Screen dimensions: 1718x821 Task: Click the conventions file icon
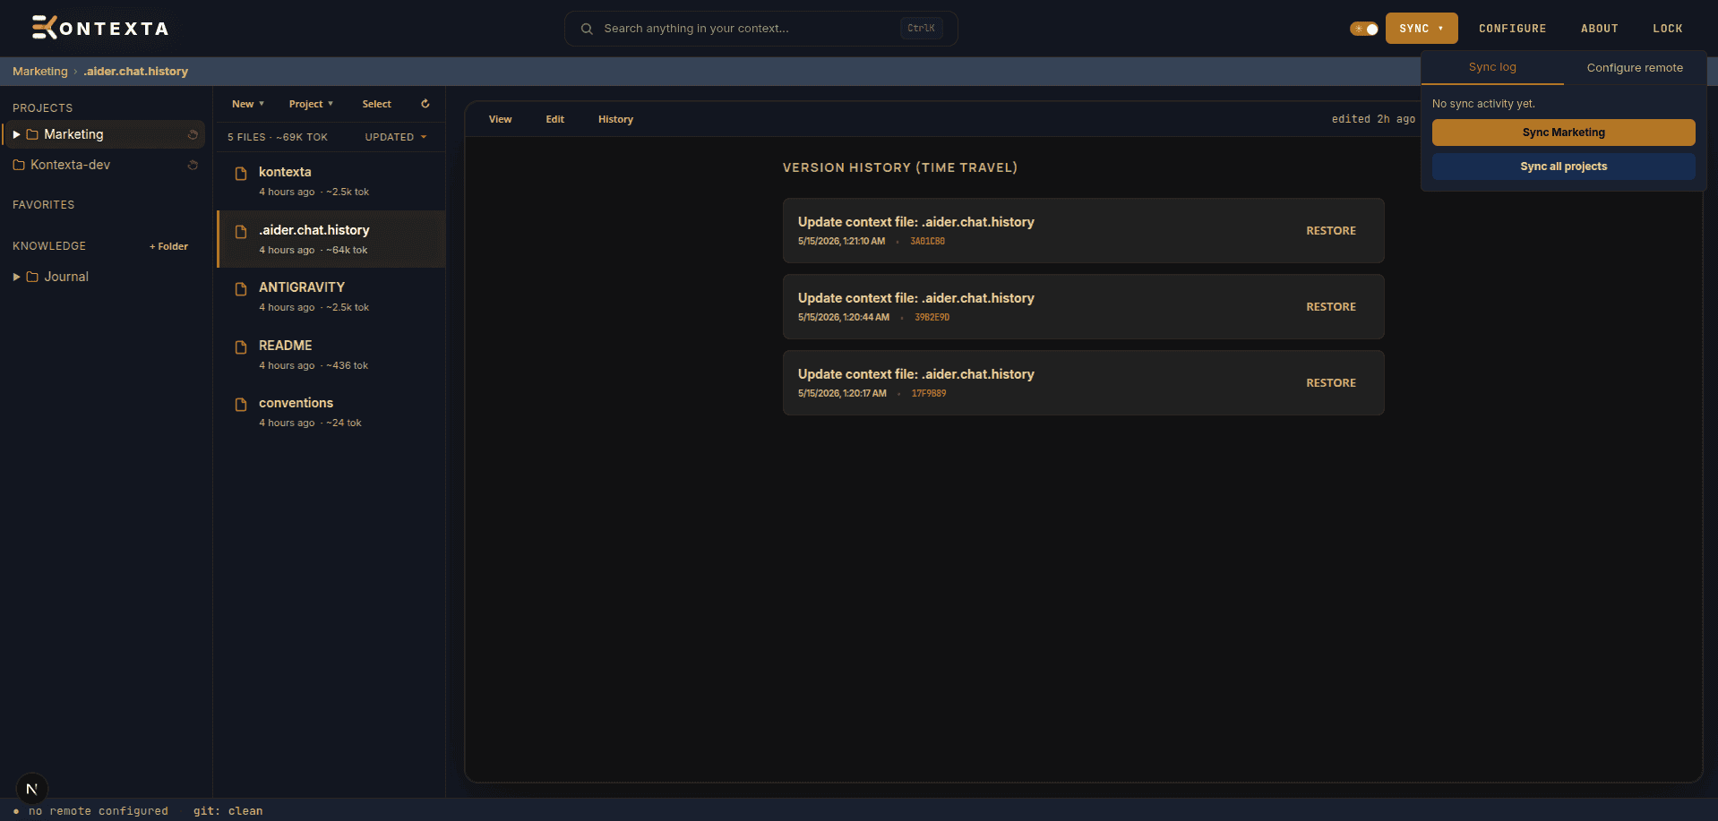(240, 405)
